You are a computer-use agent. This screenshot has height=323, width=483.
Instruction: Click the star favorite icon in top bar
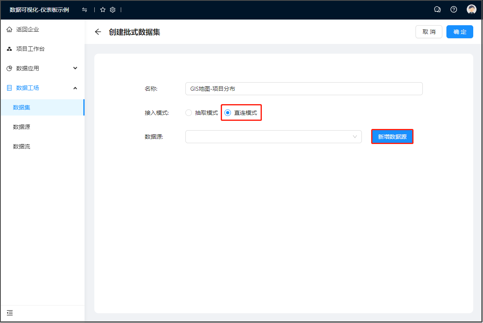103,10
